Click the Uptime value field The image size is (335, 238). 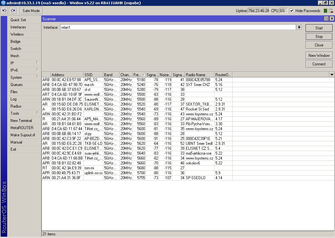tap(258, 11)
